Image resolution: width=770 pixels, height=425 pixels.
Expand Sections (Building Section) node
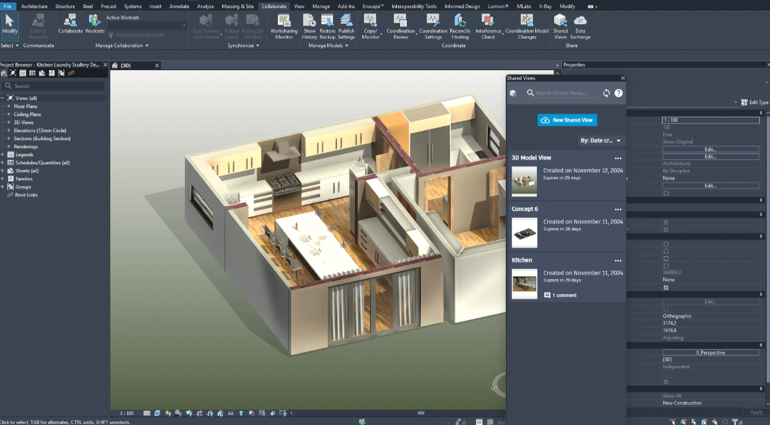click(9, 138)
